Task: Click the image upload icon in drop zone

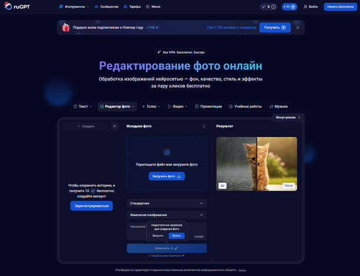Action: pyautogui.click(x=167, y=152)
